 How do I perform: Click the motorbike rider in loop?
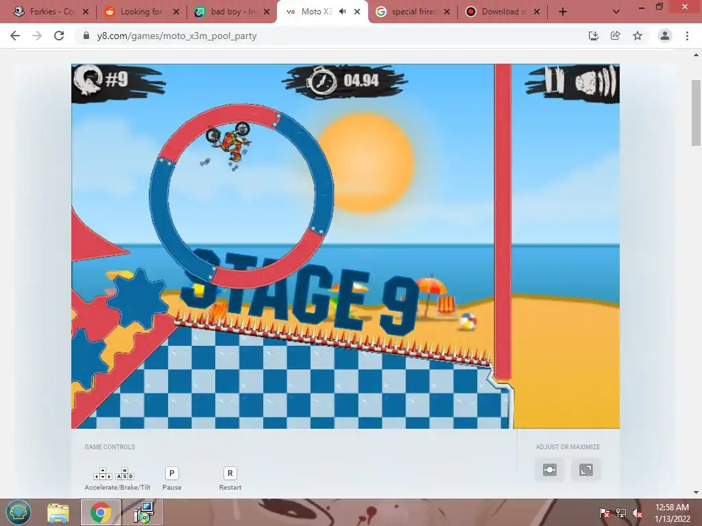coord(229,141)
